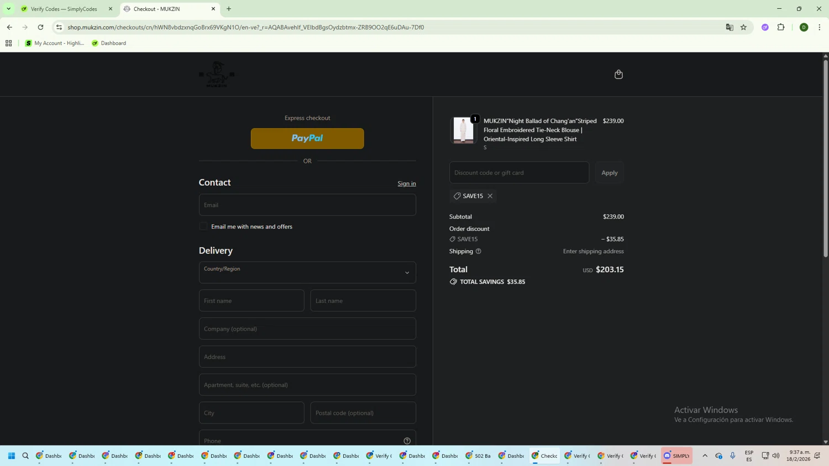829x466 pixels.
Task: Open the tab search dropdown arrow
Action: click(8, 9)
